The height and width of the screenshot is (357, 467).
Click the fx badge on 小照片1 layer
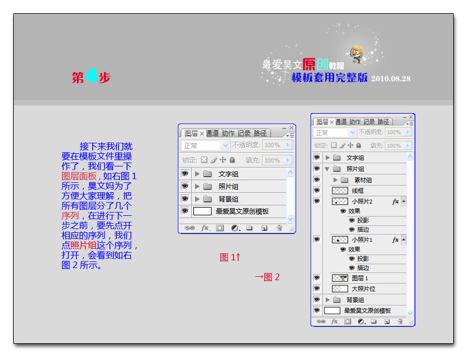pos(396,239)
